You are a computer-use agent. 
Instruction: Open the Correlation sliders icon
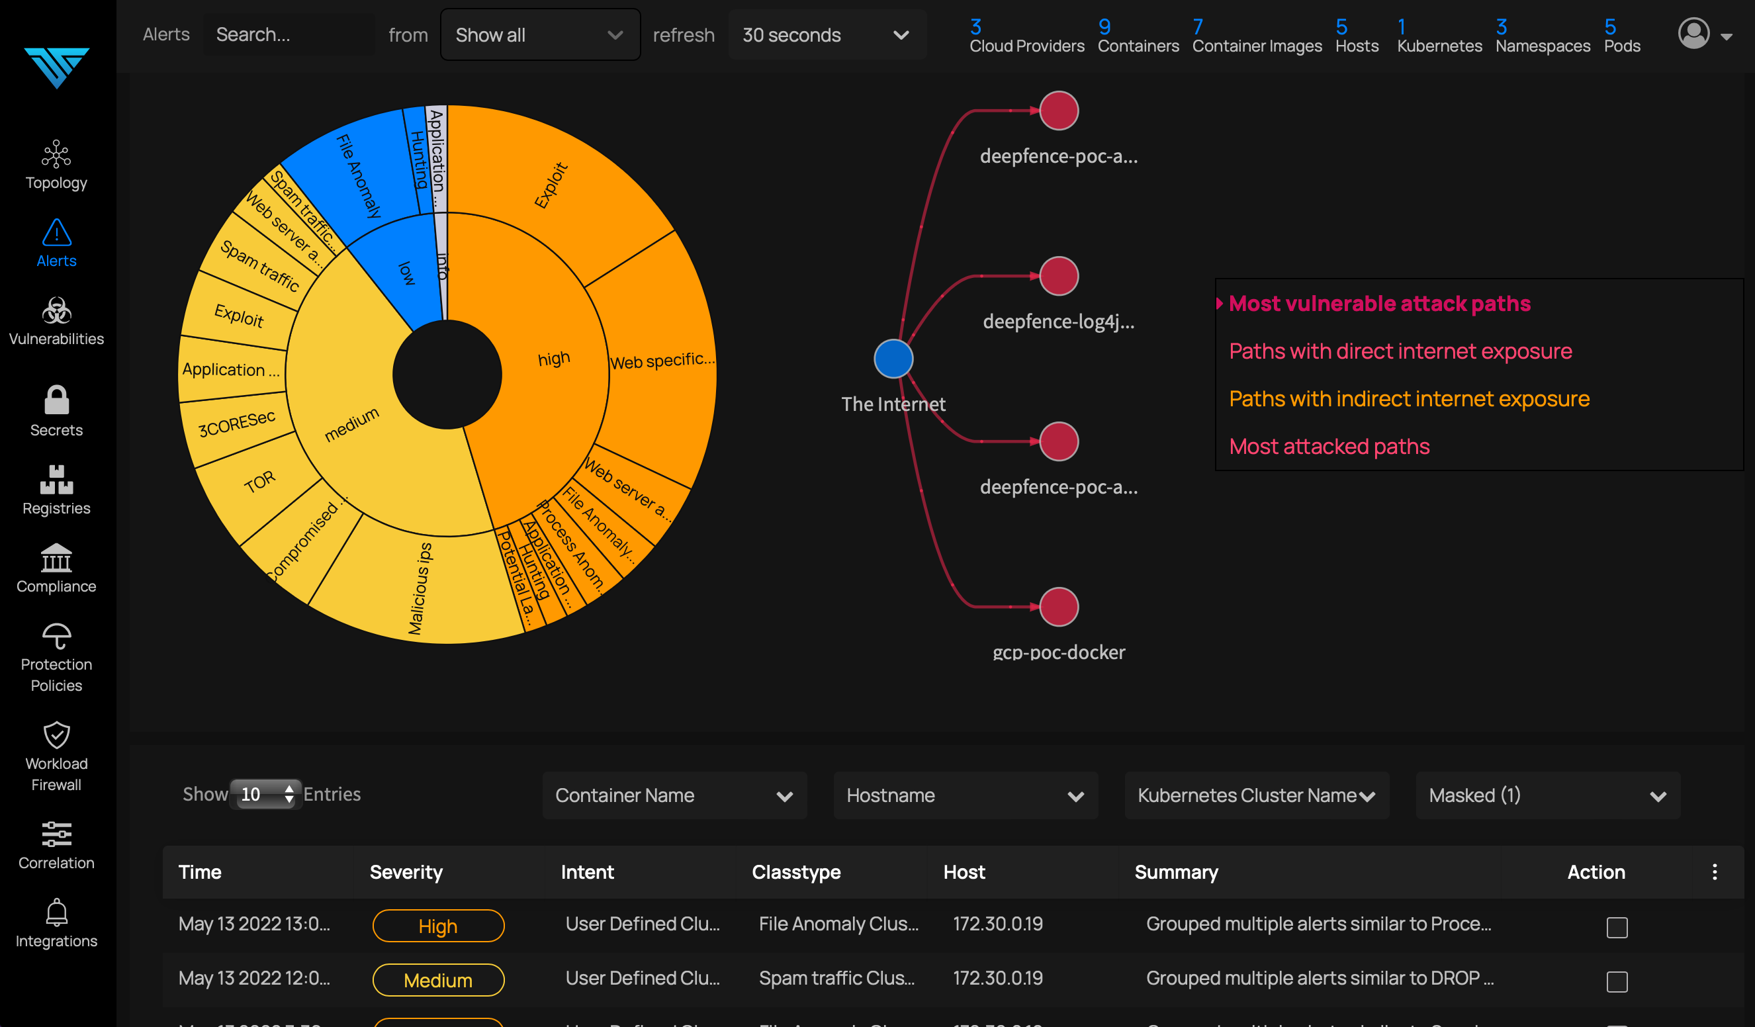(x=56, y=834)
